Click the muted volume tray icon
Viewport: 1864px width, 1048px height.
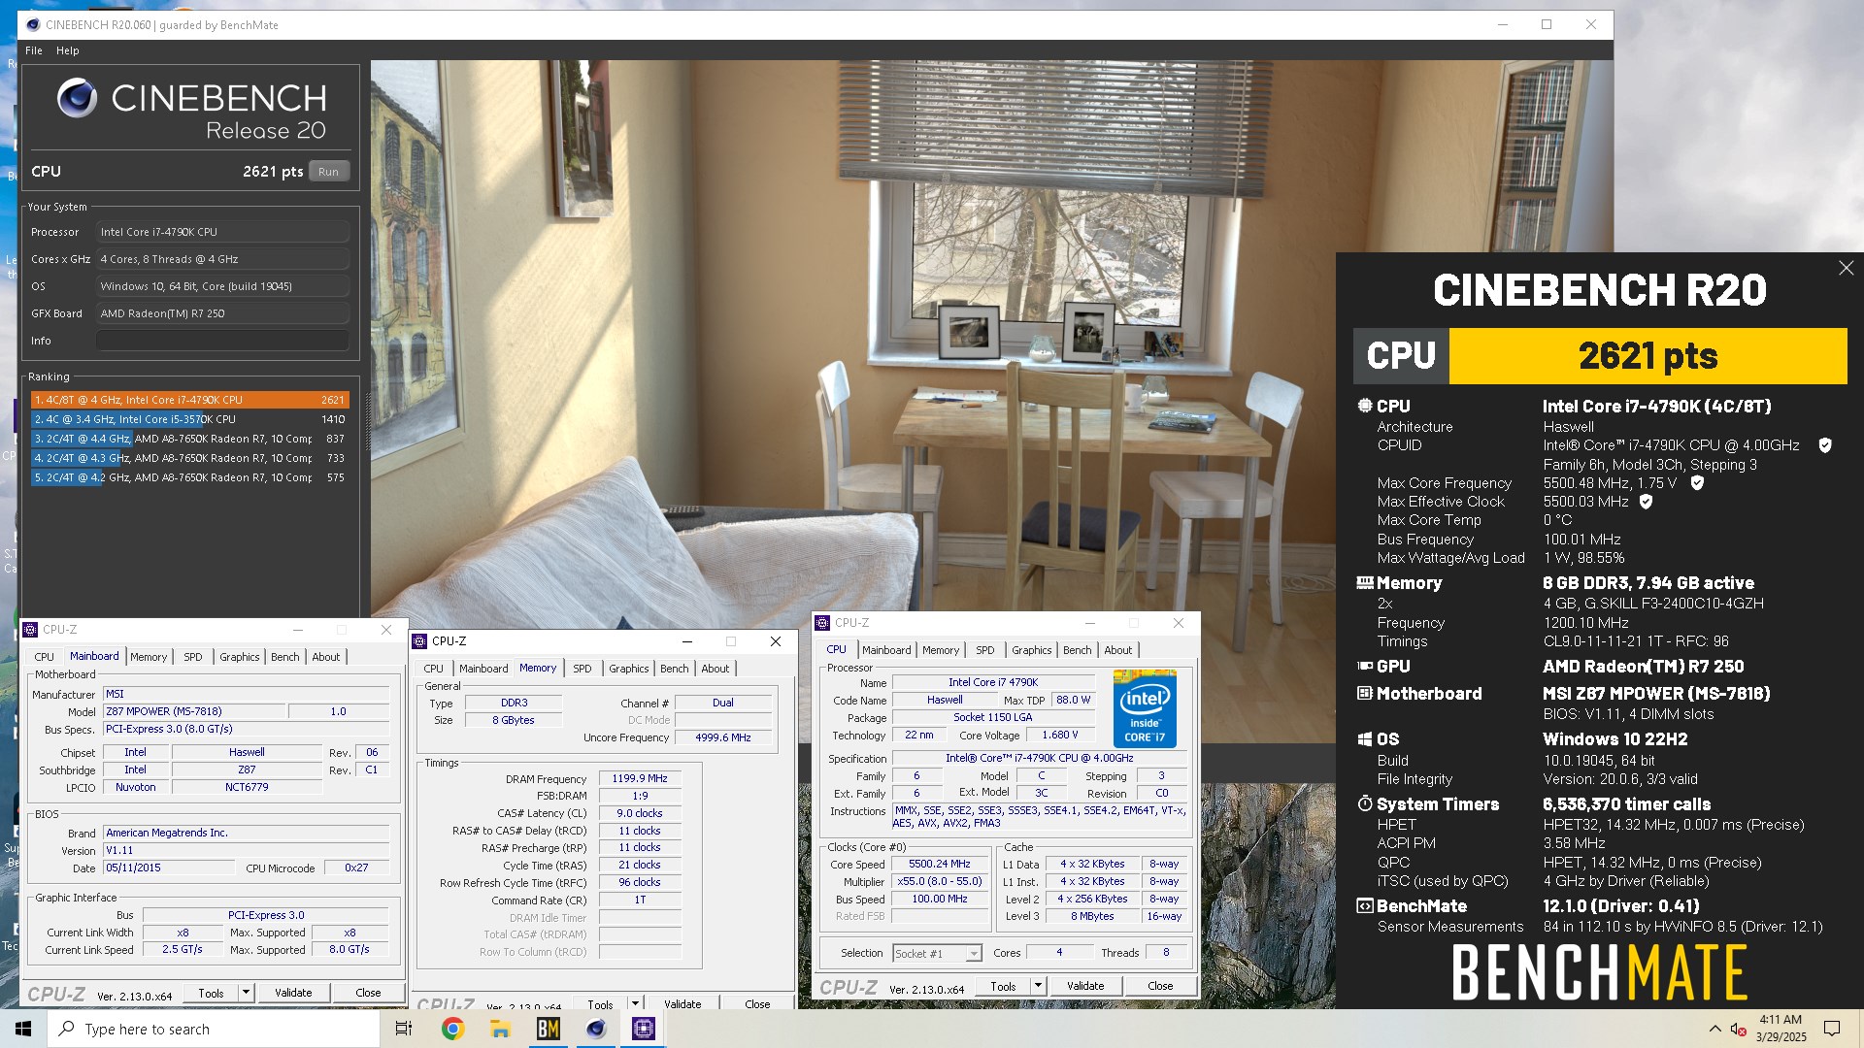coord(1739,1029)
